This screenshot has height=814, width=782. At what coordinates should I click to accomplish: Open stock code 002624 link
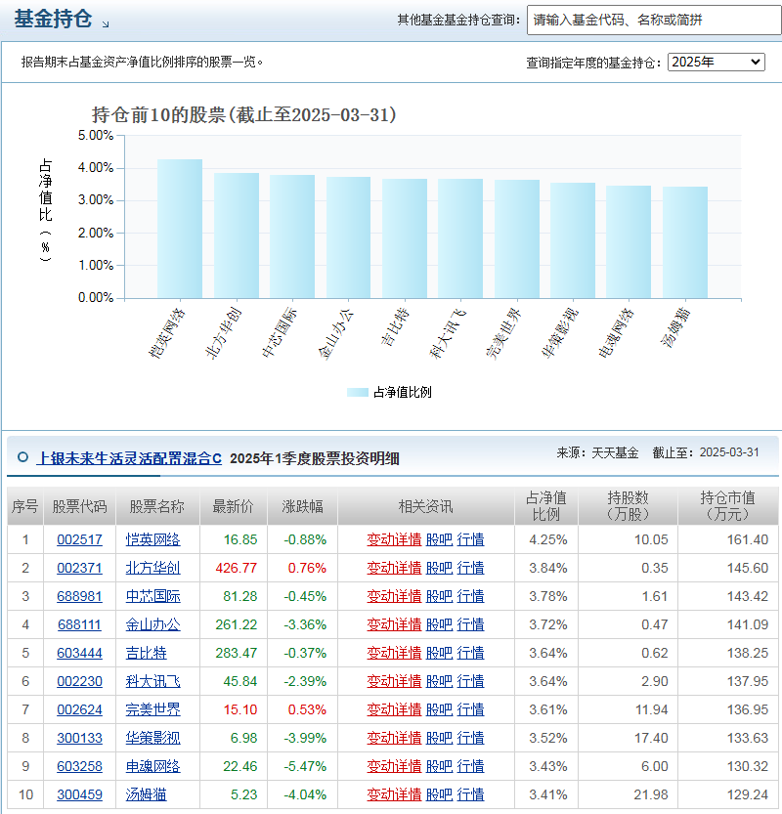[x=79, y=709]
